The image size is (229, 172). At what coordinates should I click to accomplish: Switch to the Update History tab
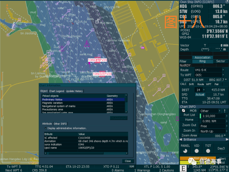click(74, 91)
